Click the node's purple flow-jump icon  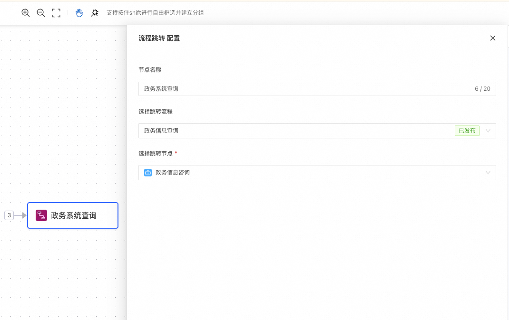(41, 215)
